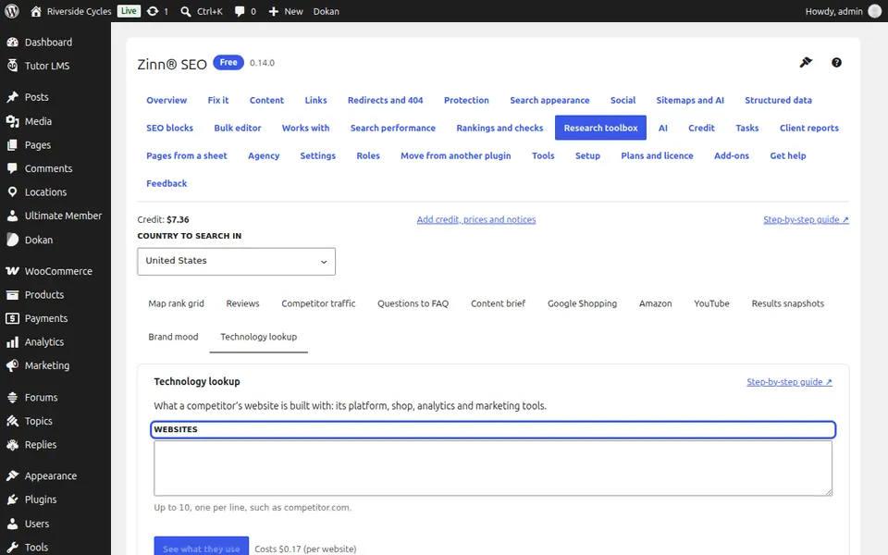Switch to the Overview tab

(x=166, y=100)
